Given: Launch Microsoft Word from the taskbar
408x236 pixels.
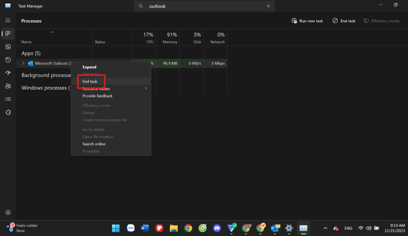Looking at the screenshot, I should pyautogui.click(x=145, y=228).
